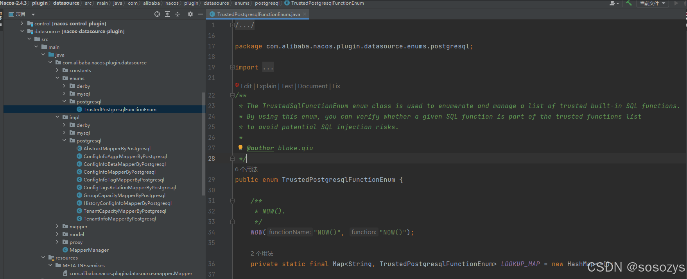
Task: Click the enum icon of TrustedPostgresqlFunctionEnum tree row
Action: [79, 109]
